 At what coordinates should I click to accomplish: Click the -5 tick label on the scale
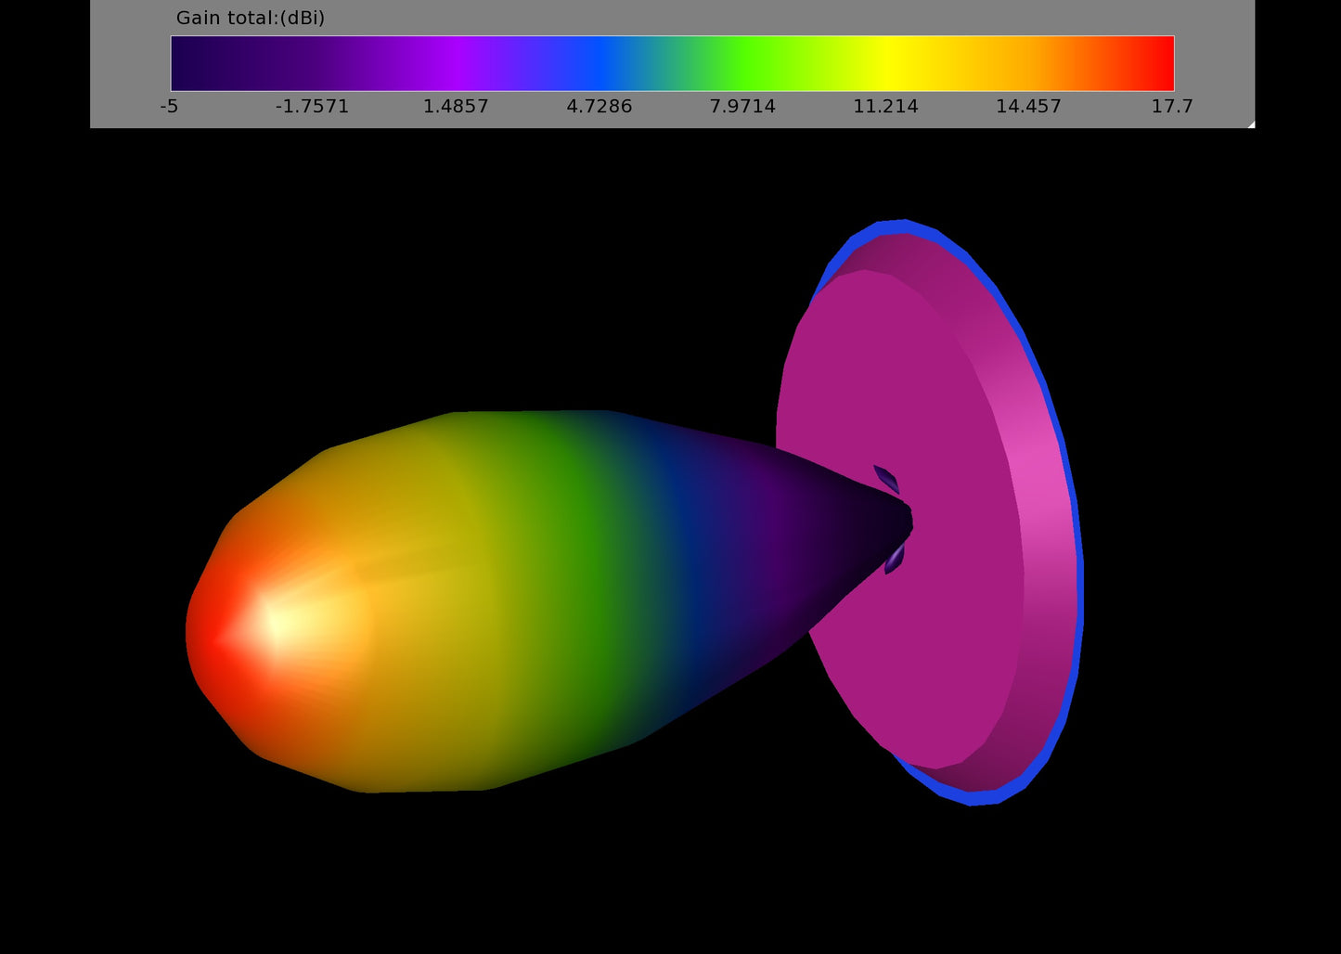point(168,106)
